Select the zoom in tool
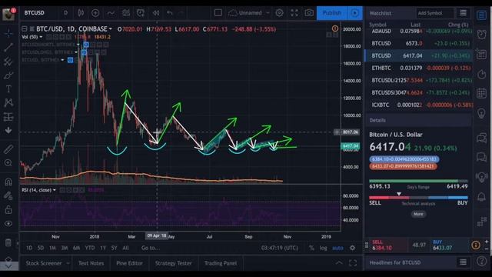This screenshot has width=492, height=277. 8,162
